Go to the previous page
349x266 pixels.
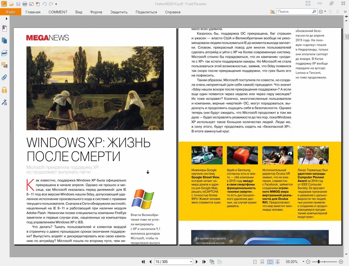(x=150, y=262)
